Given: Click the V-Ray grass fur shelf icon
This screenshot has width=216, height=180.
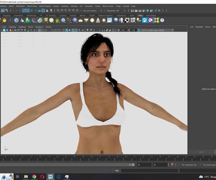Looking at the screenshot, I should point(57,20).
